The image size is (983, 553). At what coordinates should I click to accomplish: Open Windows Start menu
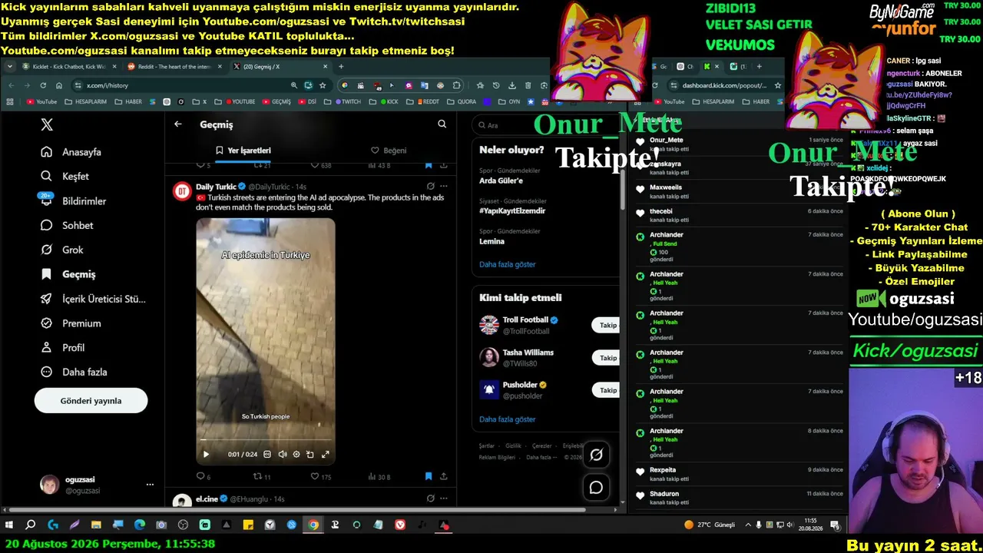9,525
